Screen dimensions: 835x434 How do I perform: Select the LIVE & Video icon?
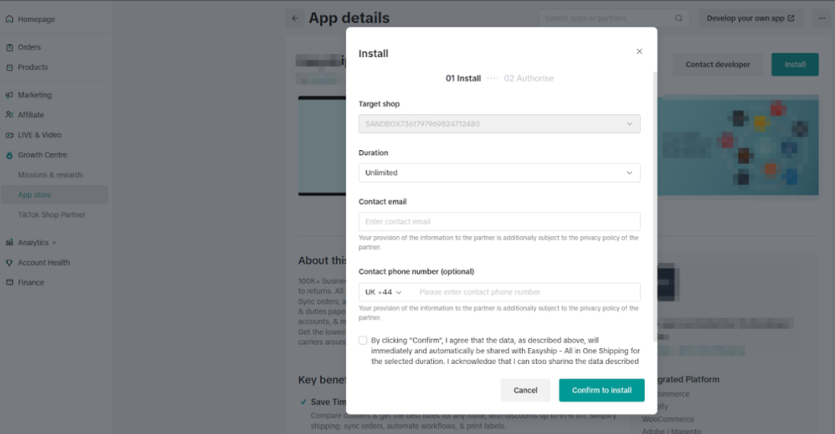(x=10, y=134)
